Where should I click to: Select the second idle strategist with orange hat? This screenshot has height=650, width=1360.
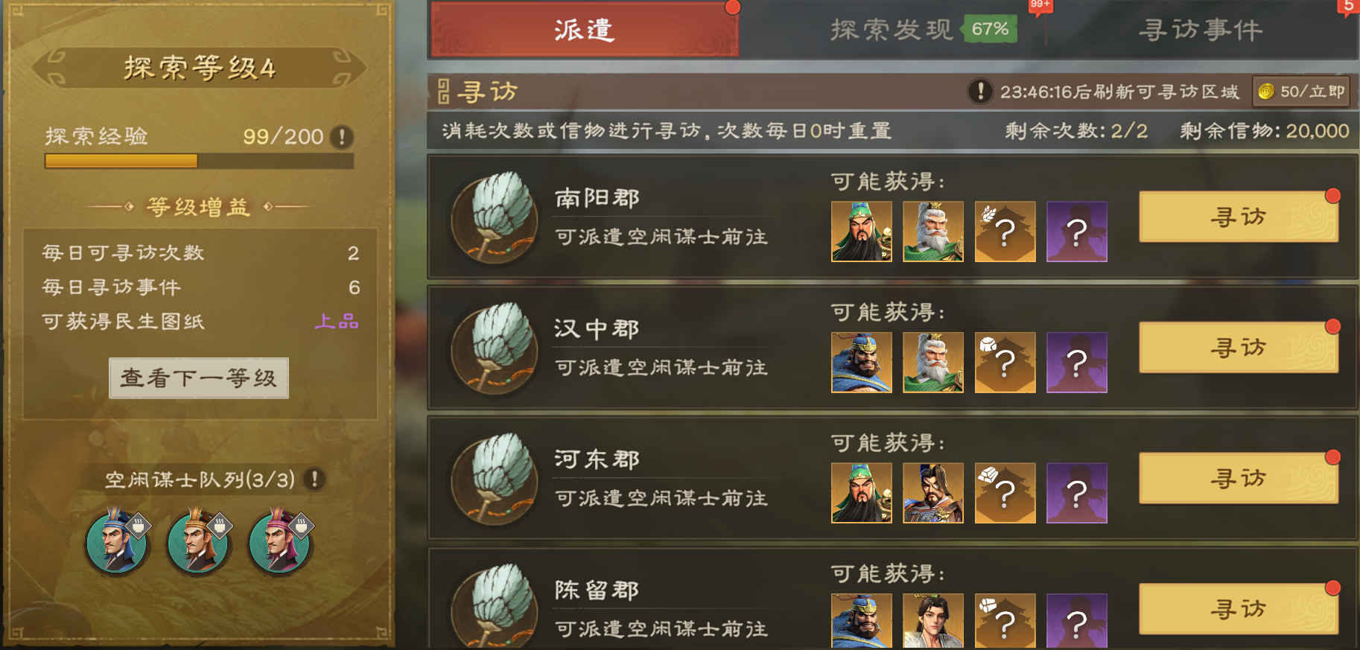(199, 541)
